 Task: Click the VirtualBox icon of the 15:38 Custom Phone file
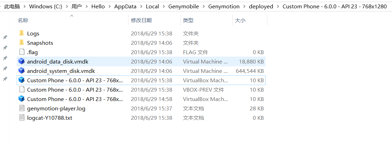22,80
